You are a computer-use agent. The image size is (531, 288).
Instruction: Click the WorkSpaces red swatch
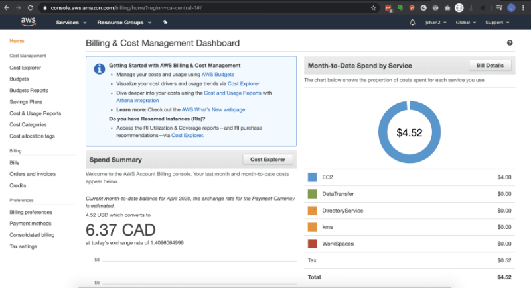312,244
